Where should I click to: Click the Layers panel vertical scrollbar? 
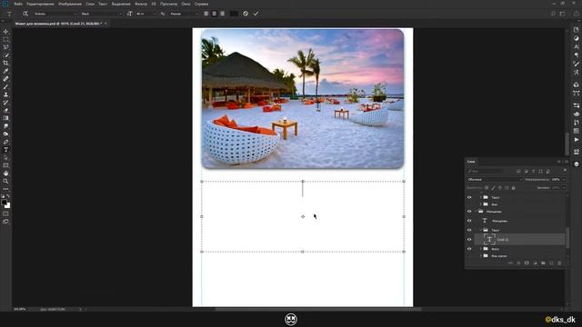pos(567,237)
